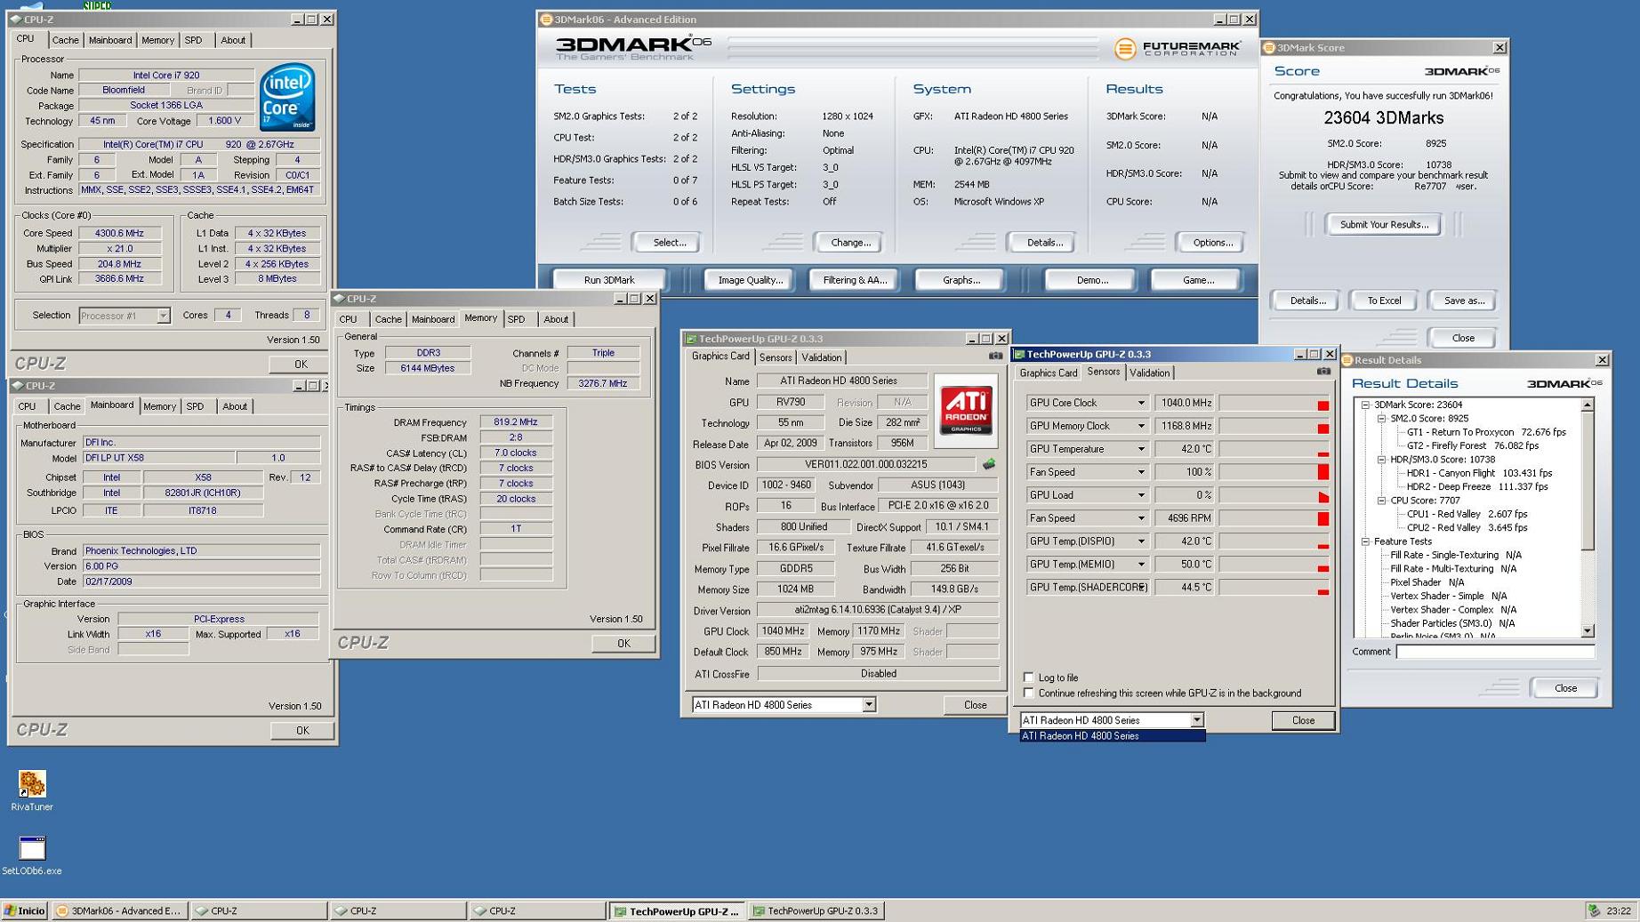Click Fan Speed 100 % sensor graph
1640x922 pixels.
click(1274, 472)
